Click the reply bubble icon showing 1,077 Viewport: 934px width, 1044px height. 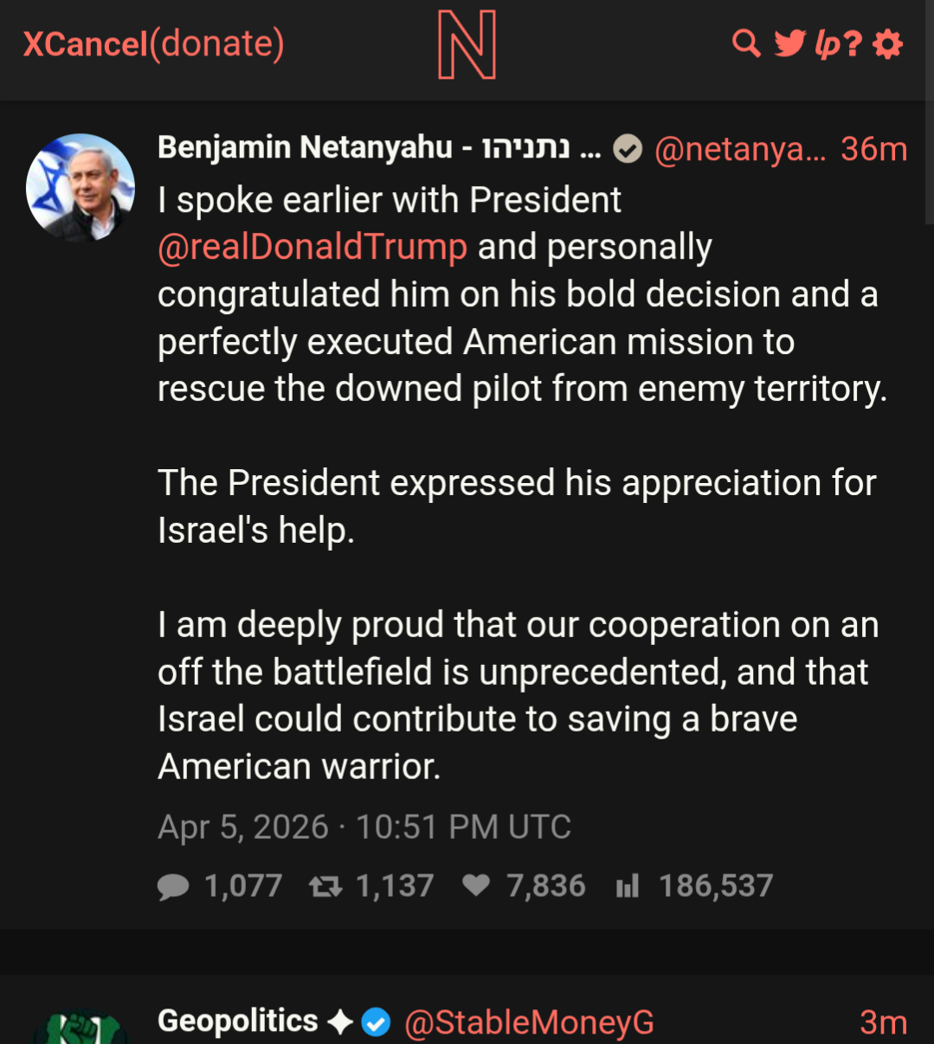point(173,886)
